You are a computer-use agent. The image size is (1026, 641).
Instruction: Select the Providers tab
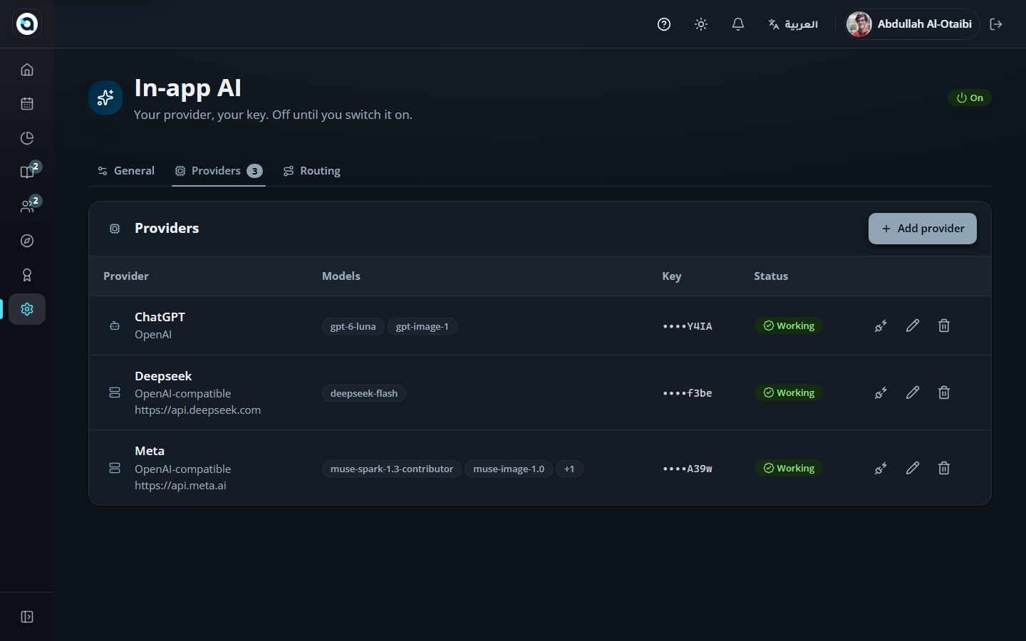tap(219, 171)
